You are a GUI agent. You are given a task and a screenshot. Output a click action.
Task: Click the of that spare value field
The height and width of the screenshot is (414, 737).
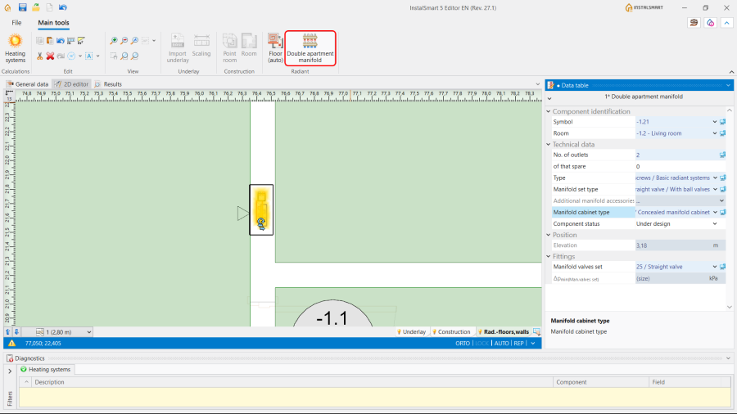(679, 167)
